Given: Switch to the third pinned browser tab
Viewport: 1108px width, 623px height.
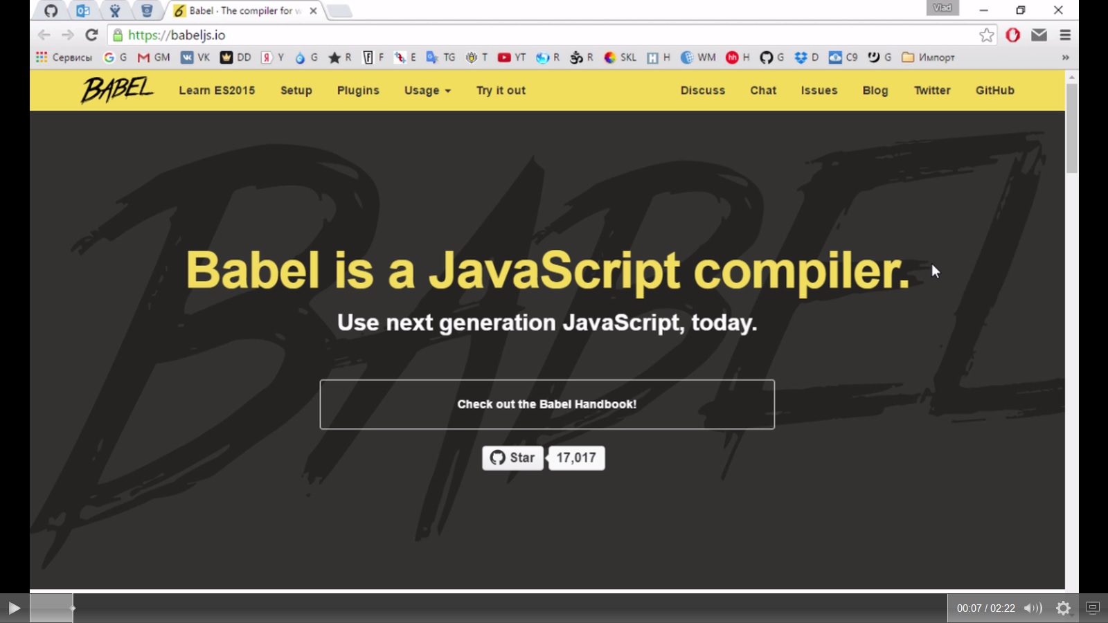Looking at the screenshot, I should tap(115, 10).
